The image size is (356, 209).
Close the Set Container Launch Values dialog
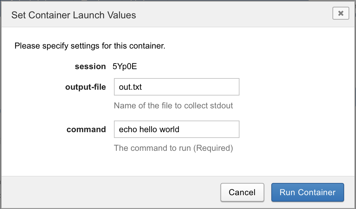click(x=341, y=14)
